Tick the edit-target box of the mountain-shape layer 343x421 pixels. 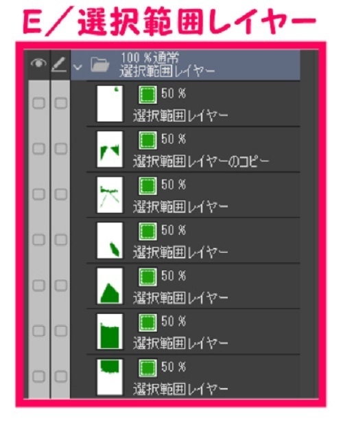(x=60, y=285)
